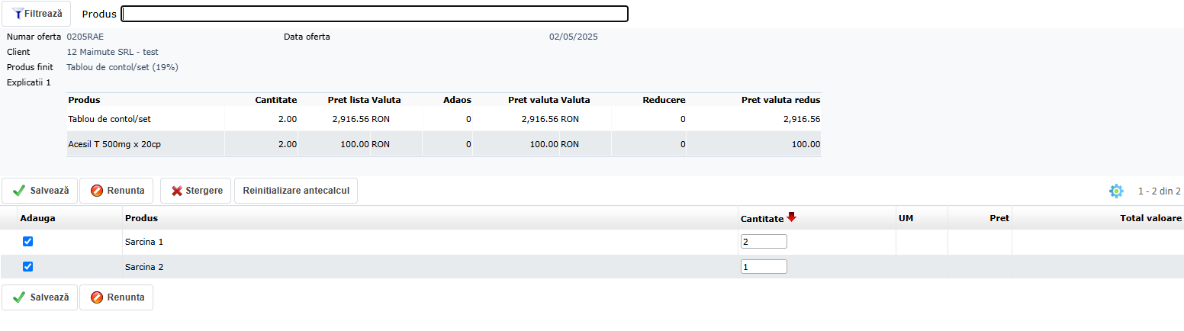Screen dimensions: 1184x331
Task: Click the Stergere delete button
Action: (x=196, y=191)
